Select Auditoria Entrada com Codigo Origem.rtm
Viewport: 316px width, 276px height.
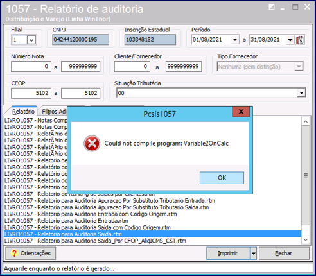152,214
